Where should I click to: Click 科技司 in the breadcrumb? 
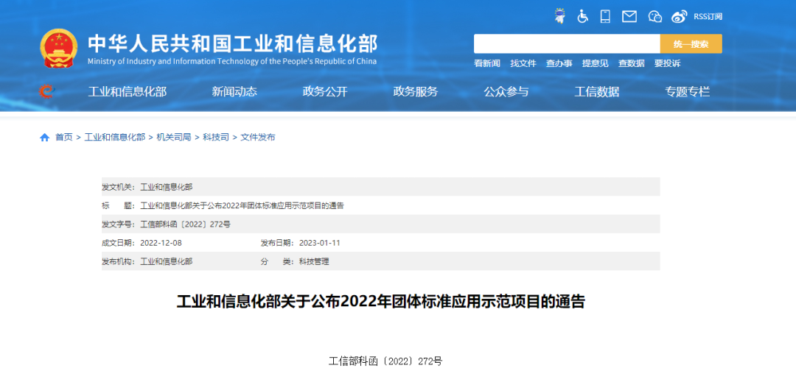216,138
